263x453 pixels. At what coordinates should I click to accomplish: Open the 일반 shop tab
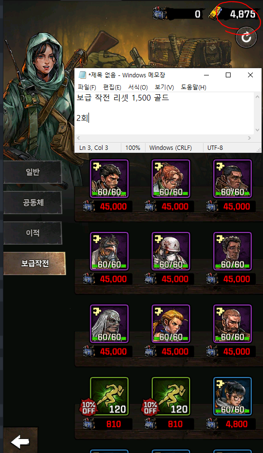33,172
